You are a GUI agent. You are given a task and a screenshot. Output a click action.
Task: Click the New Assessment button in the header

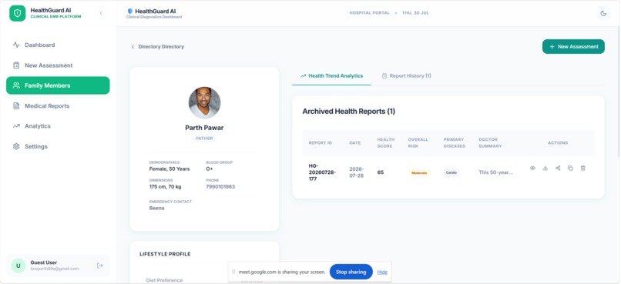coord(573,47)
